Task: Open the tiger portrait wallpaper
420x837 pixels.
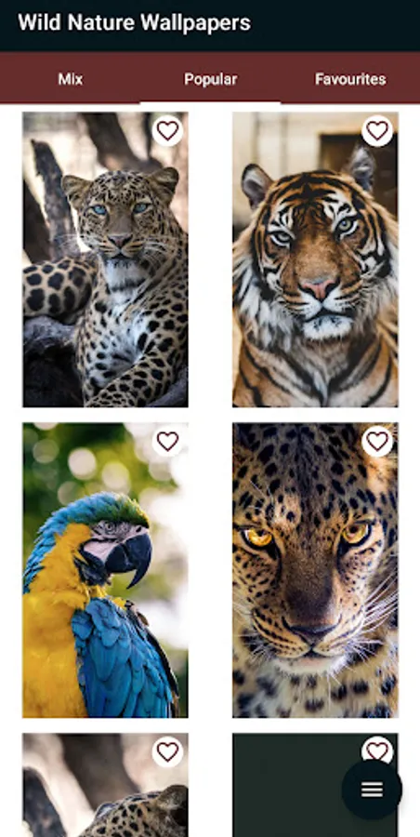Action: 315,259
